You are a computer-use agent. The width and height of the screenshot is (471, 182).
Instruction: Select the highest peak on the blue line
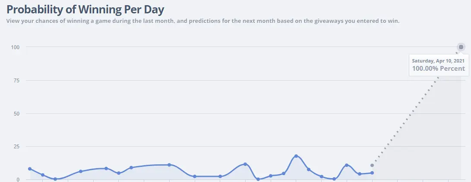296,156
